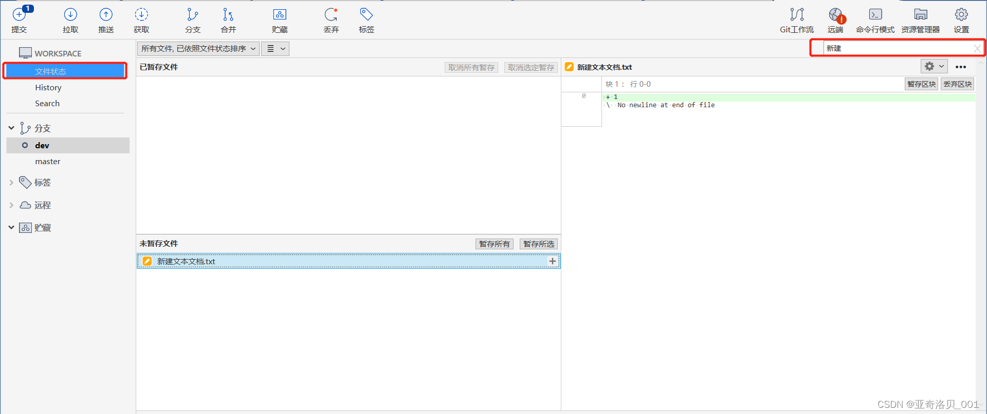Click the file icon in diff panel header
Screen dimensions: 987x414
(x=569, y=67)
